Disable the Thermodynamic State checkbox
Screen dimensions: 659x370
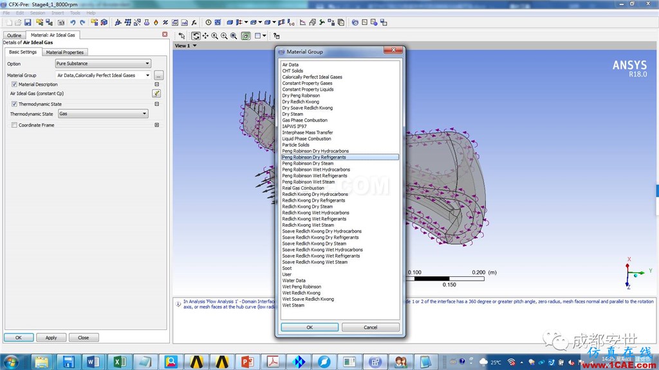pos(14,104)
